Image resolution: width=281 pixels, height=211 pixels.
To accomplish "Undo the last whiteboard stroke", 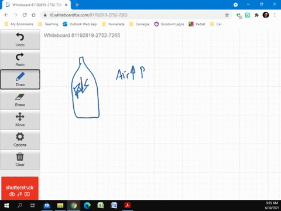I will pyautogui.click(x=20, y=40).
